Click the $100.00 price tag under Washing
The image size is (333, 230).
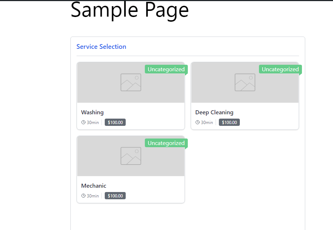(115, 122)
